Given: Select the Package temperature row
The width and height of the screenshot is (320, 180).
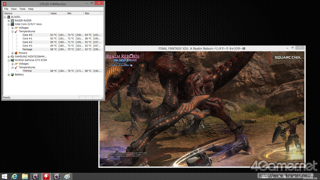Looking at the screenshot, I should click(x=27, y=49).
